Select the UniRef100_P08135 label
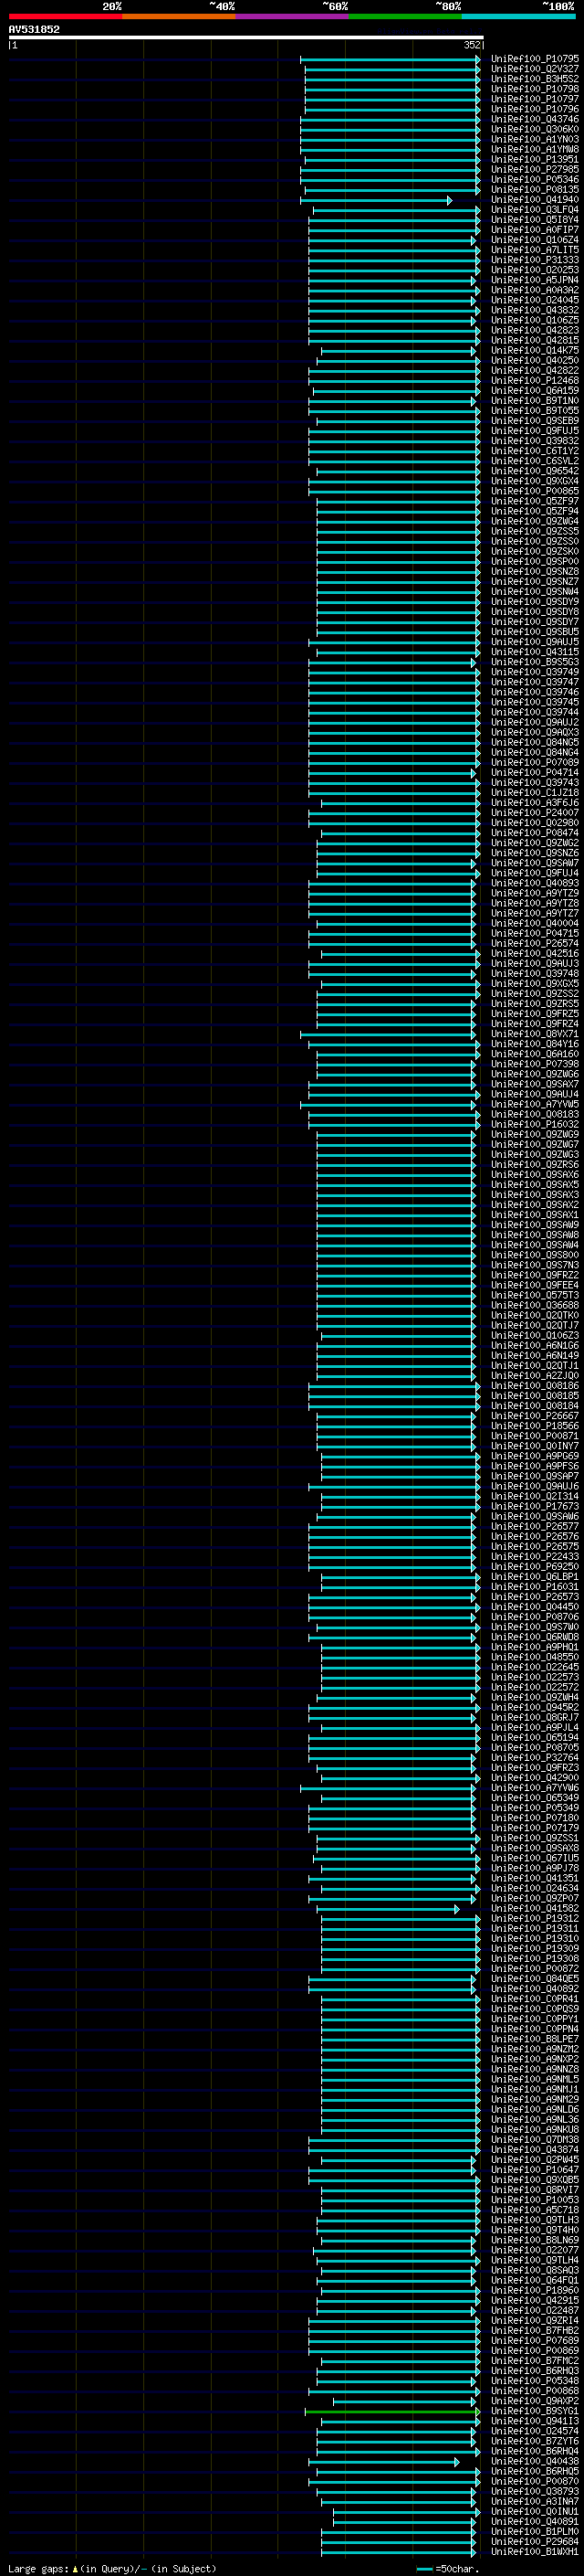The width and height of the screenshot is (584, 2576). (535, 189)
